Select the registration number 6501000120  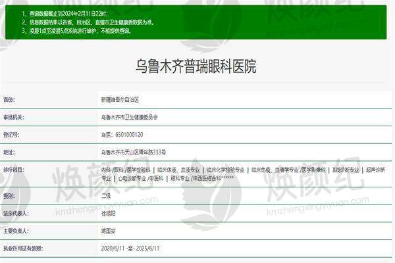click(x=129, y=135)
